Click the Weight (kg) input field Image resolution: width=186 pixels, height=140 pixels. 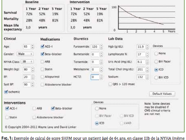27,69
